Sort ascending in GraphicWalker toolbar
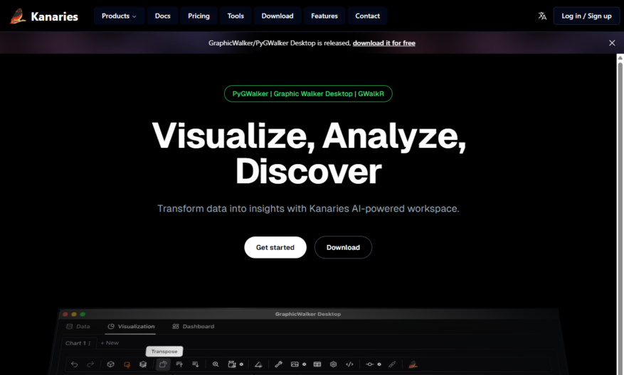Screen dimensions: 624x375 [179, 364]
